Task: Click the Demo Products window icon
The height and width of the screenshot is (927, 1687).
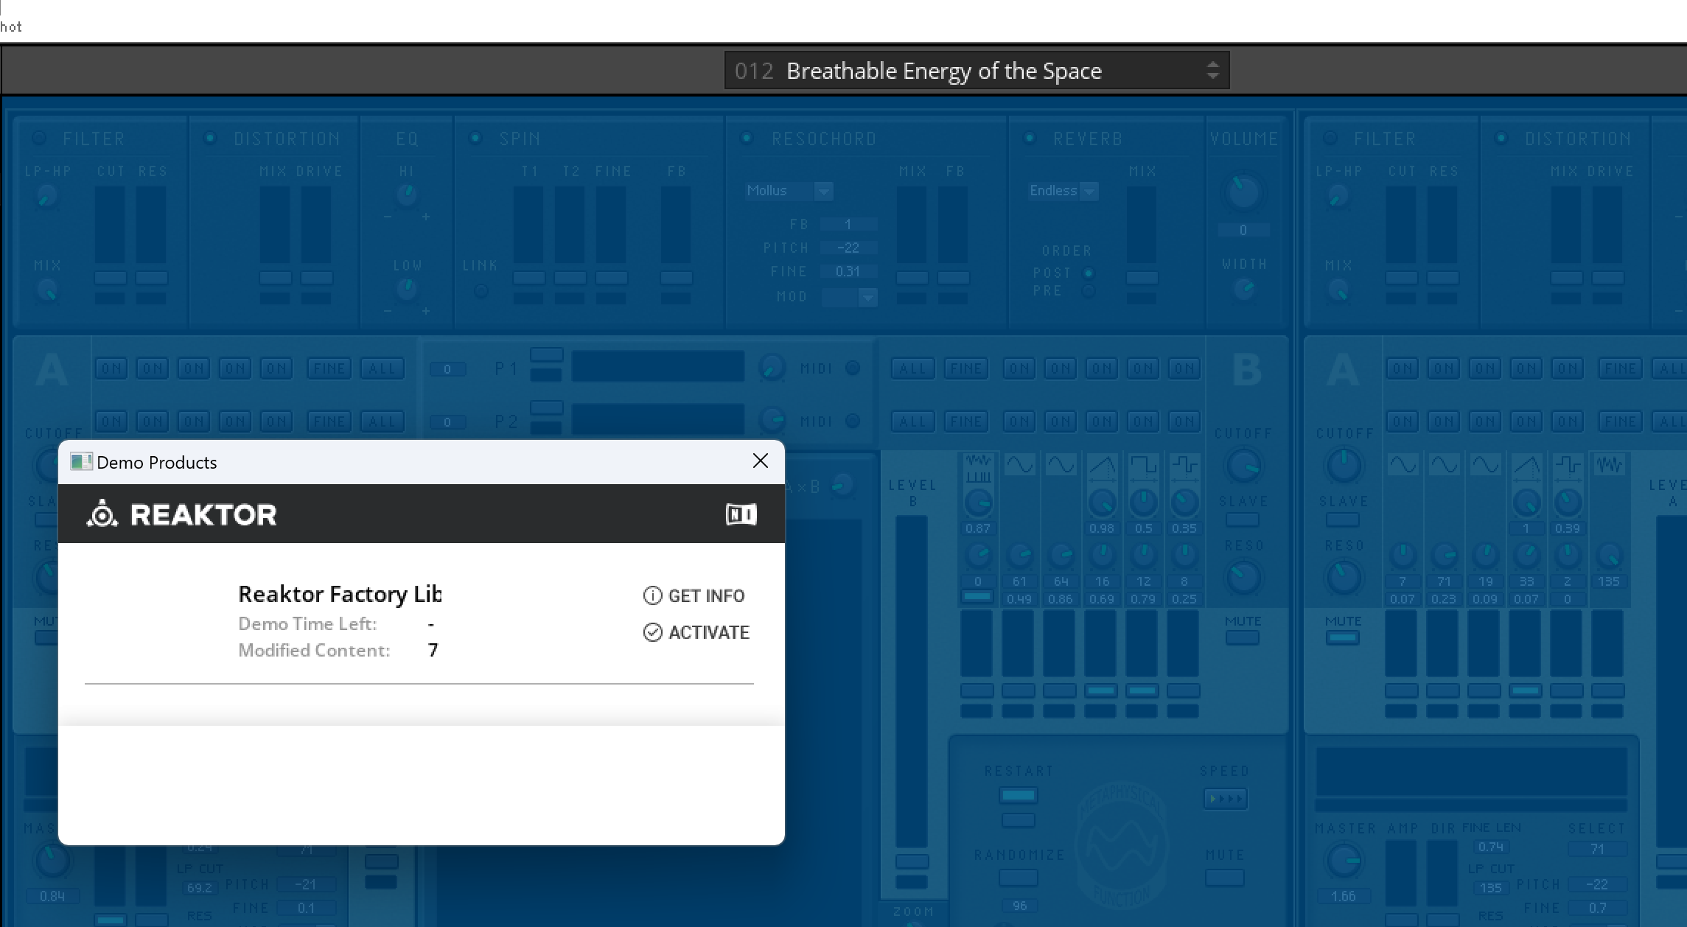Action: coord(80,462)
